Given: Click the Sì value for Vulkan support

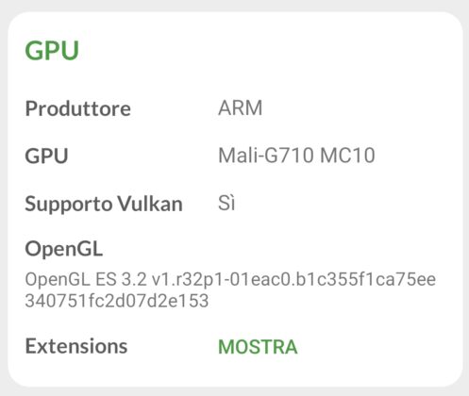Looking at the screenshot, I should point(226,203).
